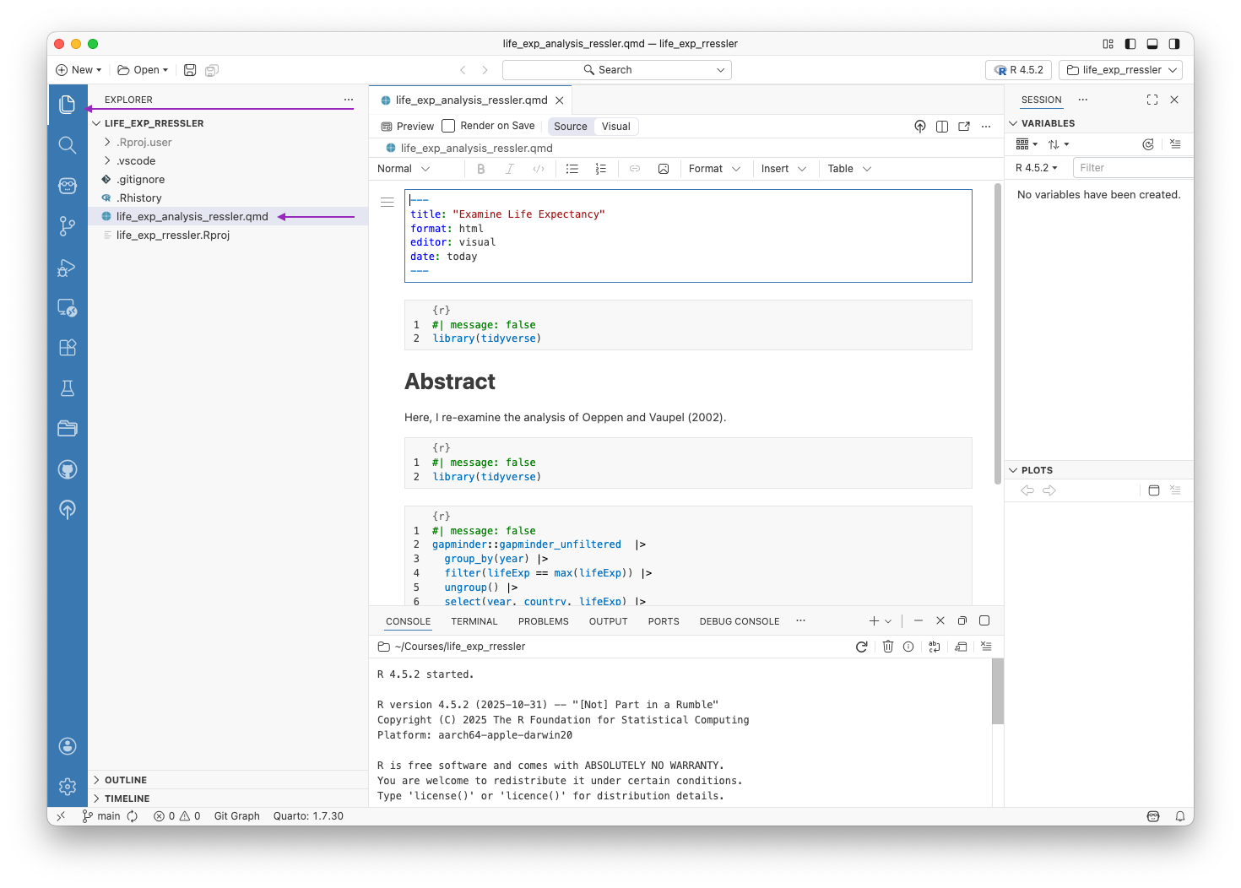Switch the editor to Visual mode

[x=615, y=126]
